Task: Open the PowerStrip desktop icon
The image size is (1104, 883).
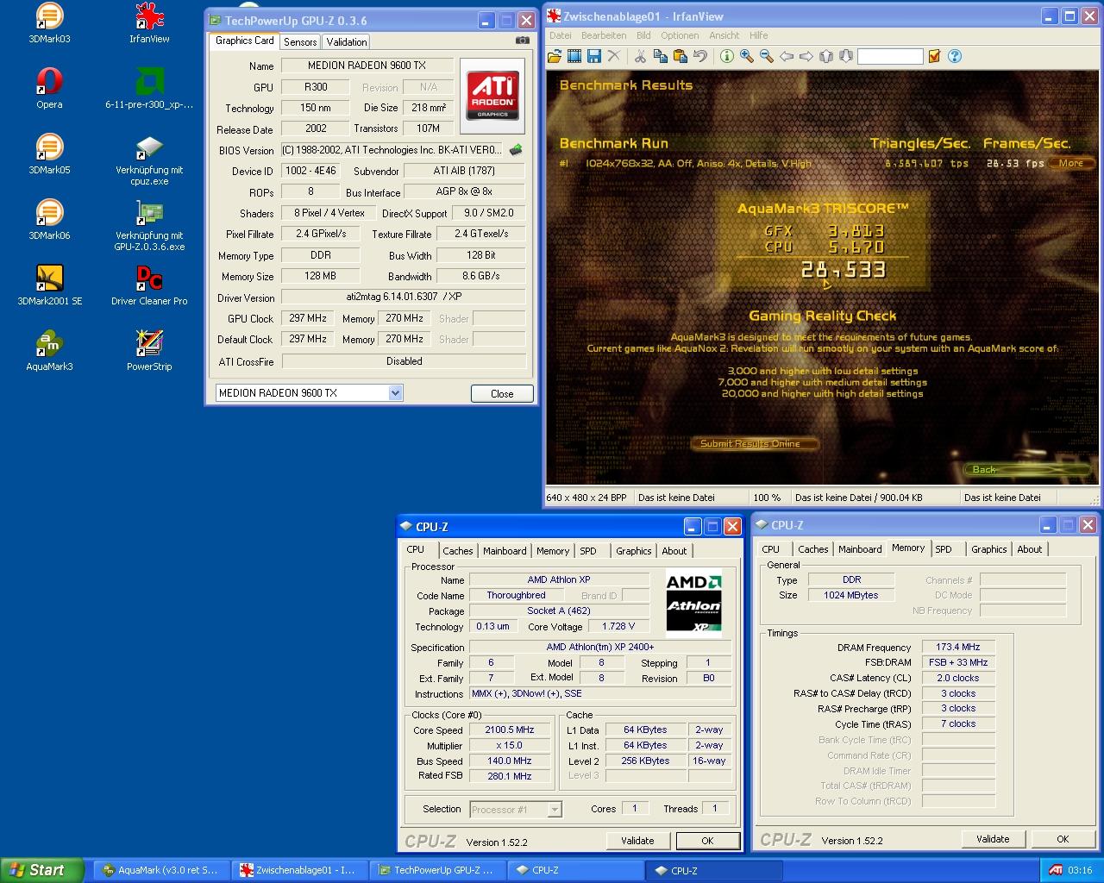Action: click(x=149, y=351)
